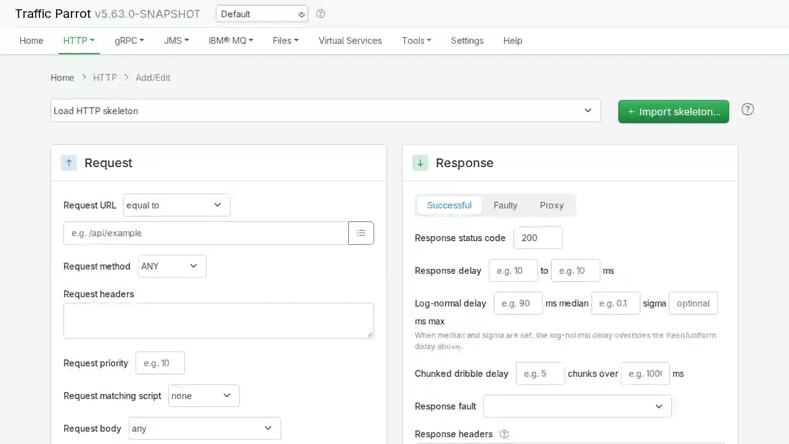Click the Request priority field
The width and height of the screenshot is (789, 444).
coord(160,363)
